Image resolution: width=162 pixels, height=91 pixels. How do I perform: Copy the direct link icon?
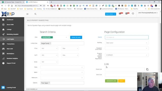(147, 70)
